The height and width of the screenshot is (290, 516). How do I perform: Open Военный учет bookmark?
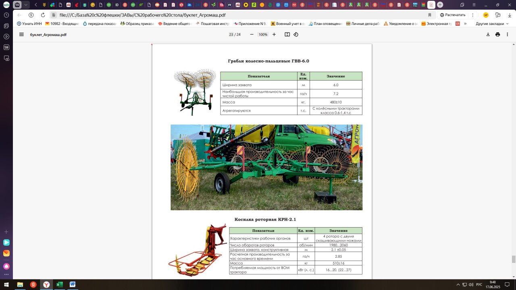pos(288,24)
